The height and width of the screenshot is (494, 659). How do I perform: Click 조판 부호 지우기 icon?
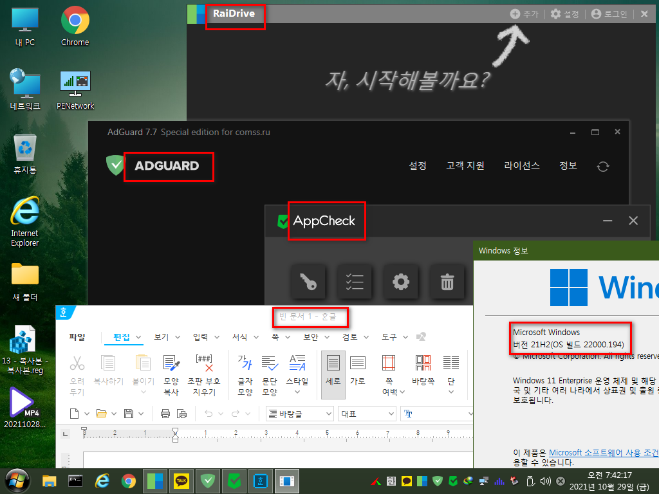pos(204,375)
